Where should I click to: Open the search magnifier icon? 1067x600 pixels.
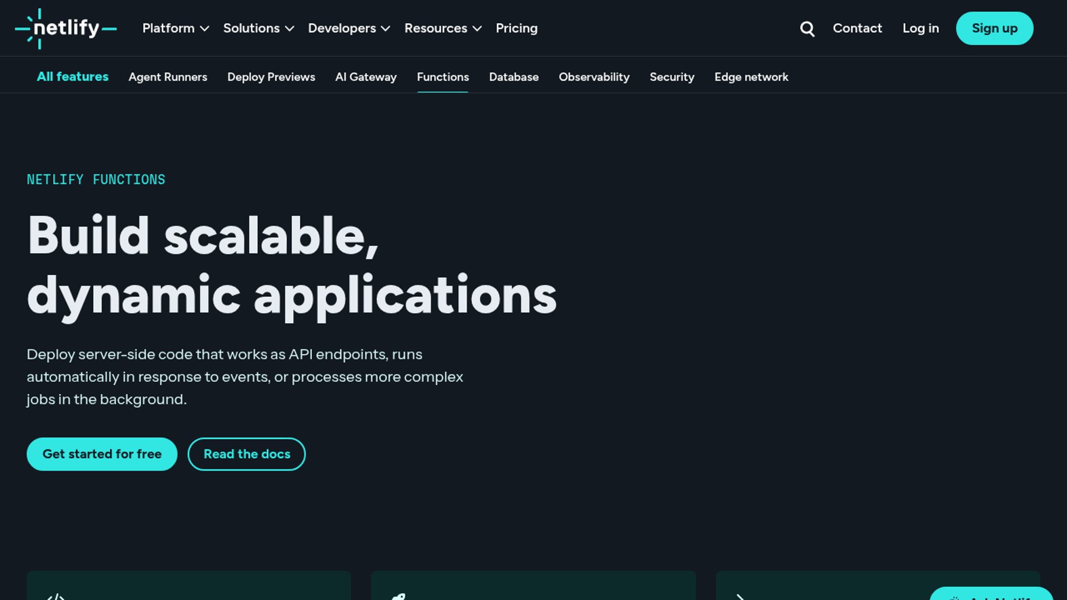pos(807,28)
